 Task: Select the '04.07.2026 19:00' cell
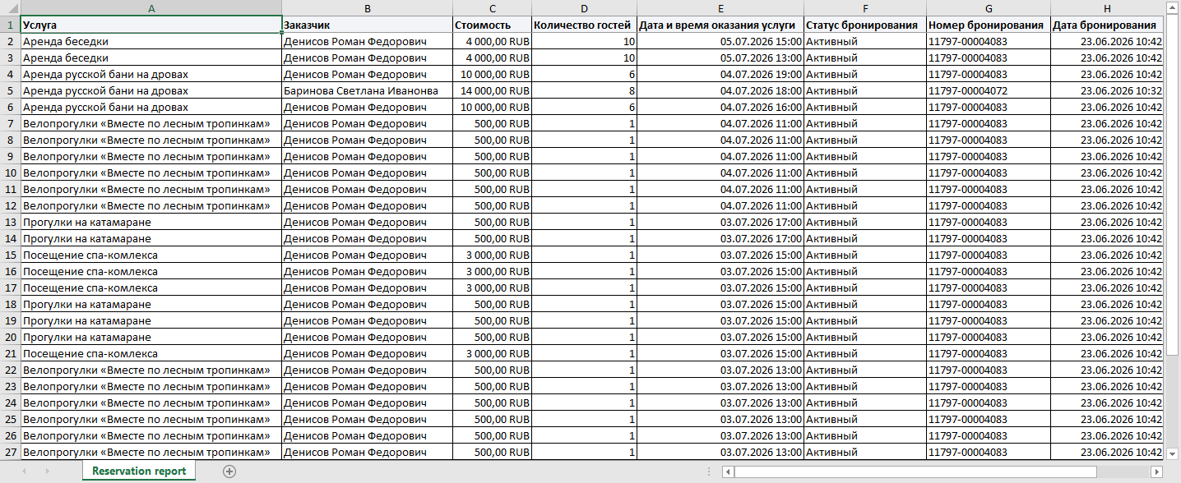point(720,74)
